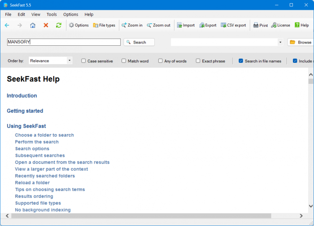Image resolution: width=314 pixels, height=226 pixels.
Task: Go back with the blue arrow
Action: point(7,25)
